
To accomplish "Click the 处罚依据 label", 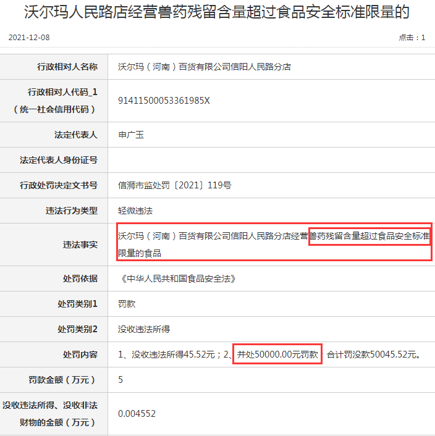I will pos(80,279).
